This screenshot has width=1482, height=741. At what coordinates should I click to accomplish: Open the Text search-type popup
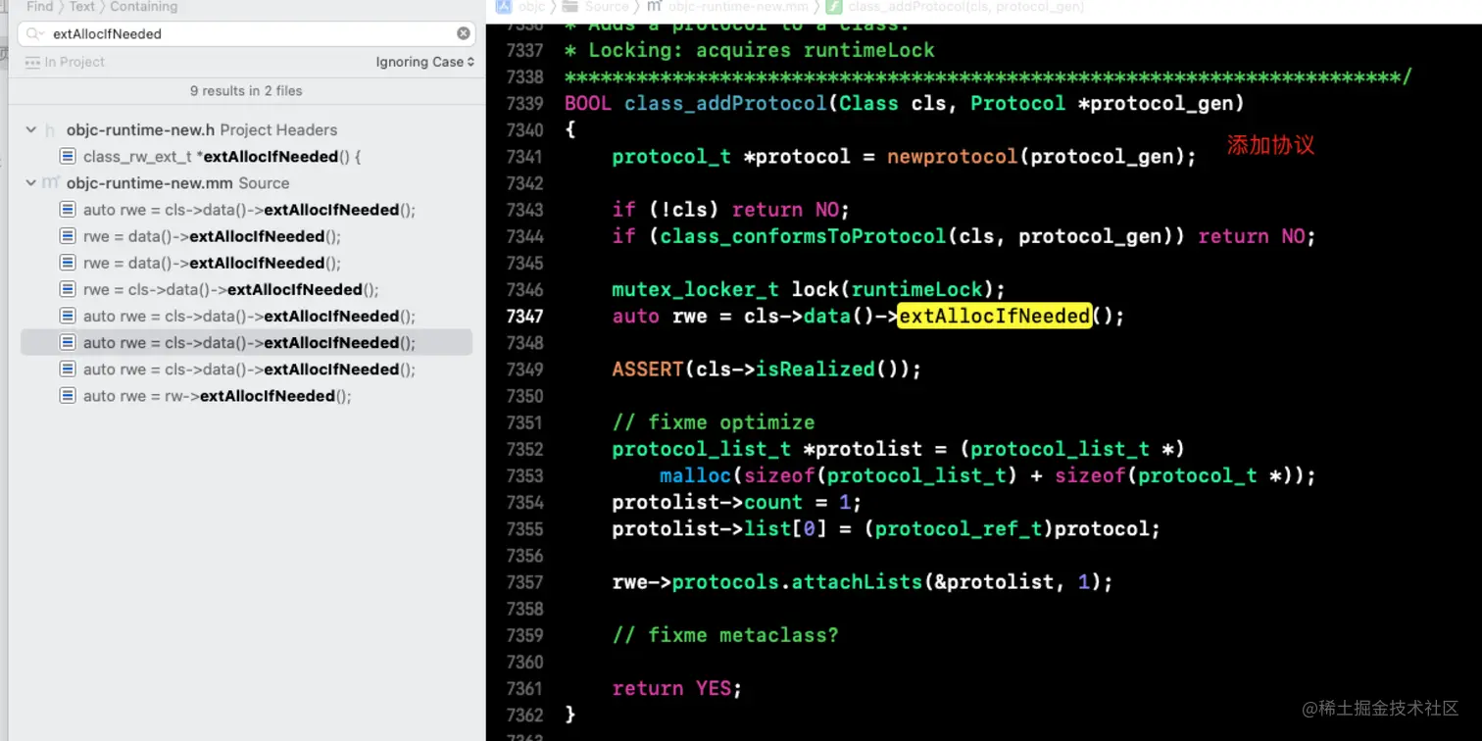point(82,7)
